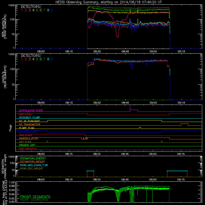Select detector 7 in rear segments legend
This screenshot has height=205, width=205.
pyautogui.click(x=44, y=59)
